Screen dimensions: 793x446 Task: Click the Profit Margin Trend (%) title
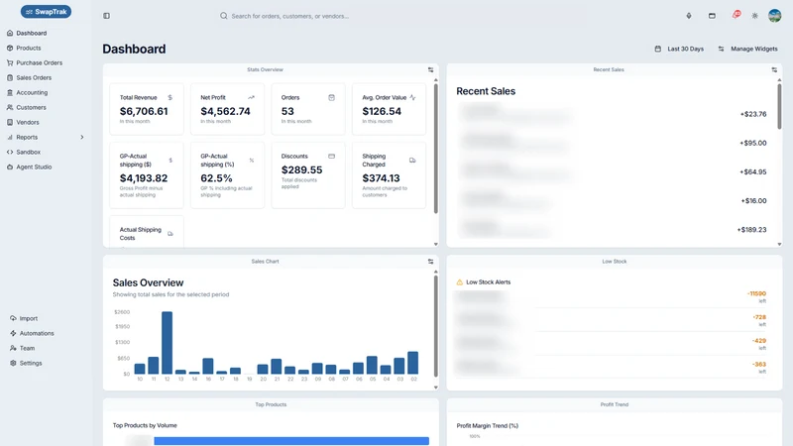point(487,426)
